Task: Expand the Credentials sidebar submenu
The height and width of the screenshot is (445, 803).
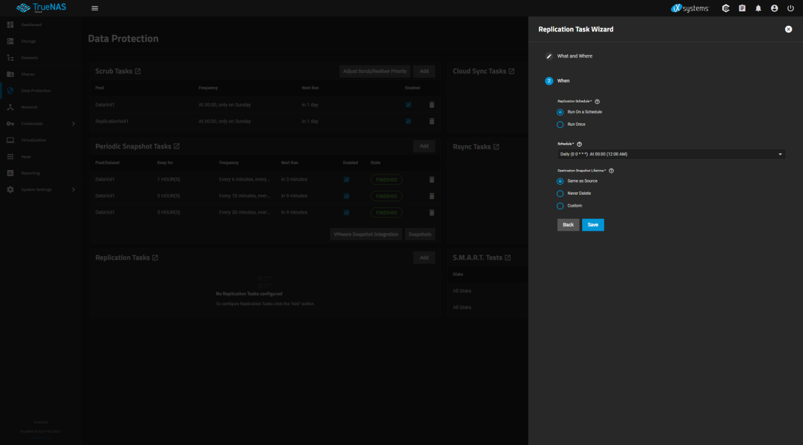Action: pyautogui.click(x=74, y=123)
